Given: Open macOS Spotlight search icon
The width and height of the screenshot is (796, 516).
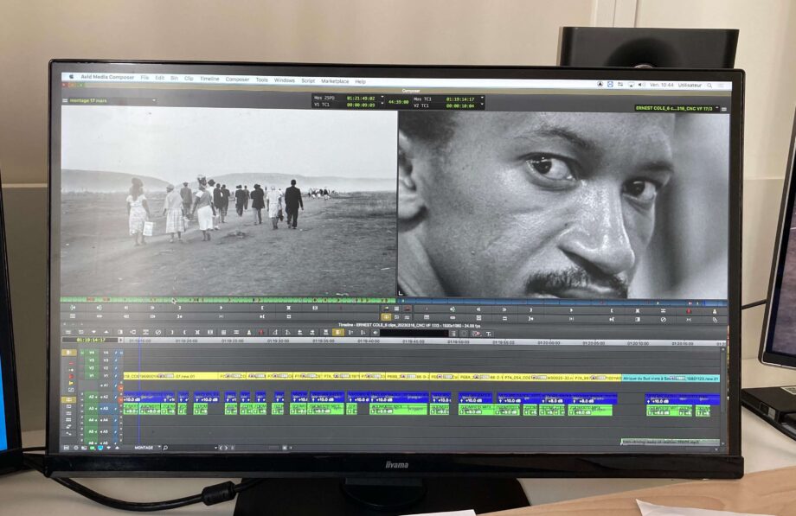Looking at the screenshot, I should click(709, 86).
